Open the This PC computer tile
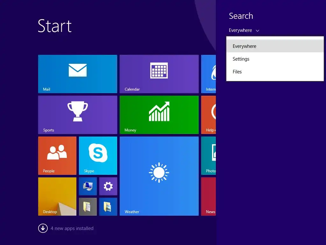 (88, 186)
